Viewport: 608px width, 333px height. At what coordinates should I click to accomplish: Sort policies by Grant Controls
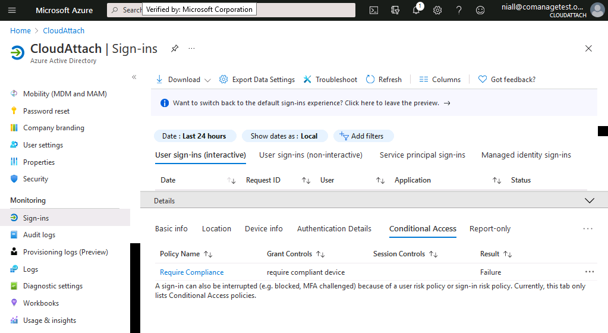(x=295, y=254)
